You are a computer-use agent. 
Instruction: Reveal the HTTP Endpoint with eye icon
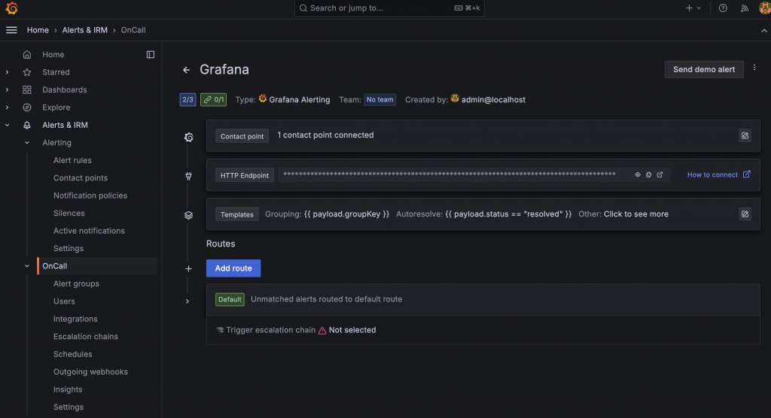coord(638,175)
